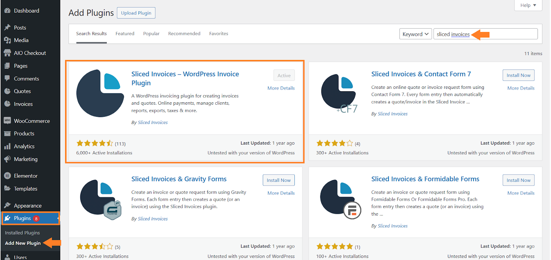Screen dimensions: 551x260
Task: Click the Templates folder icon
Action: click(x=7, y=188)
